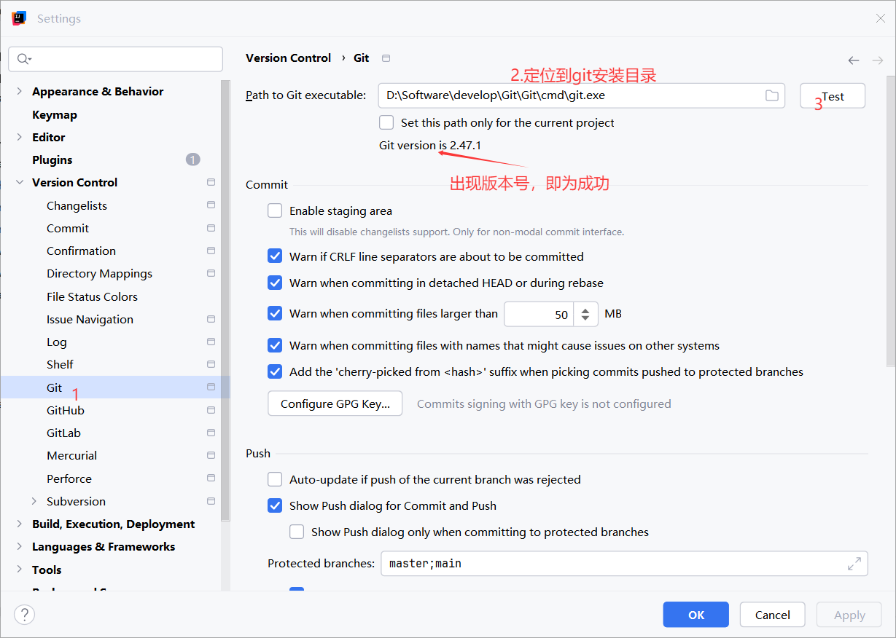The height and width of the screenshot is (638, 896).
Task: Click the Plugins update count badge
Action: 192,159
